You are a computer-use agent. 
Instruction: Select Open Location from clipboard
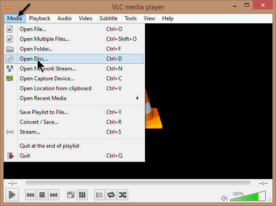74,88
